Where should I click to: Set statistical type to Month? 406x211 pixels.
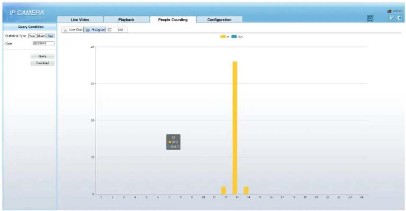41,36
